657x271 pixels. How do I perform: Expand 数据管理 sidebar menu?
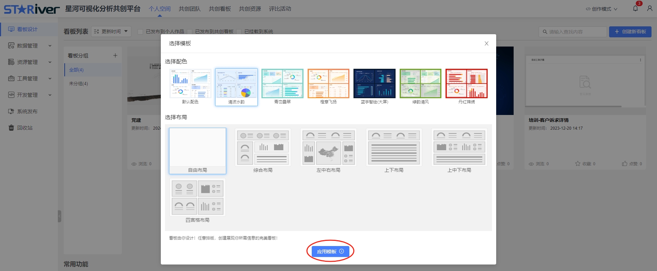click(x=30, y=46)
